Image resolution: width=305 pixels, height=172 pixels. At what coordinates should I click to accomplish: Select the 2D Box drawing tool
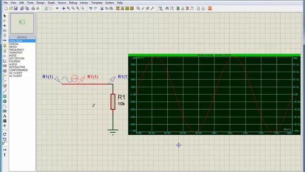(5, 97)
